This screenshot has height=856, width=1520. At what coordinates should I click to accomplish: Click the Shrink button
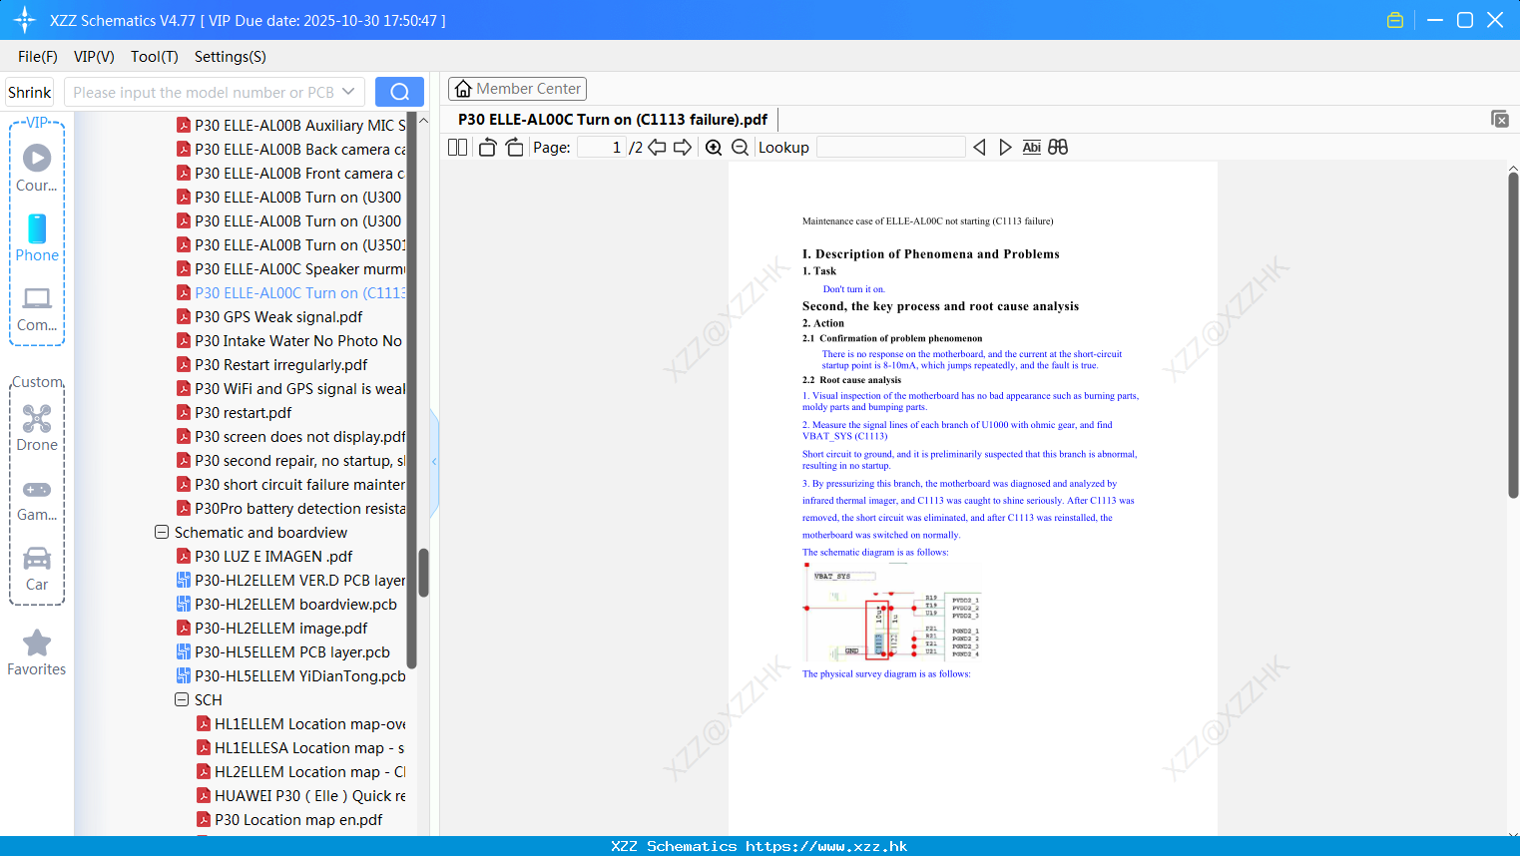click(29, 92)
